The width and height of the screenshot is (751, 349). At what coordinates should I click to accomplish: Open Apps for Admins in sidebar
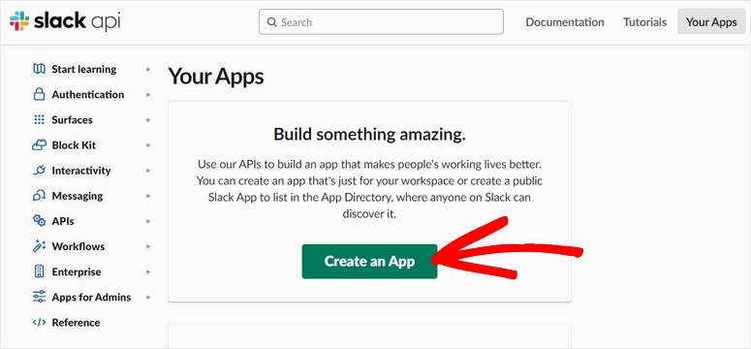(x=91, y=298)
